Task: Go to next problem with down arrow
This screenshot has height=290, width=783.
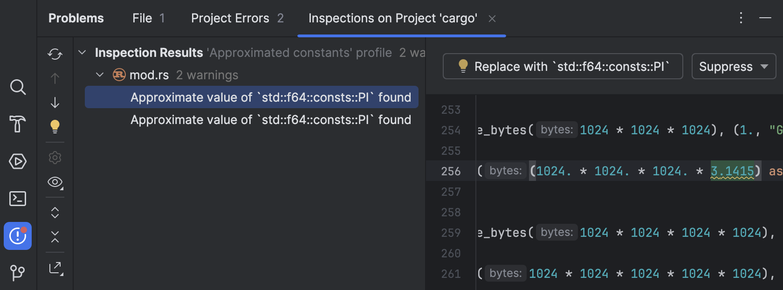Action: point(55,103)
